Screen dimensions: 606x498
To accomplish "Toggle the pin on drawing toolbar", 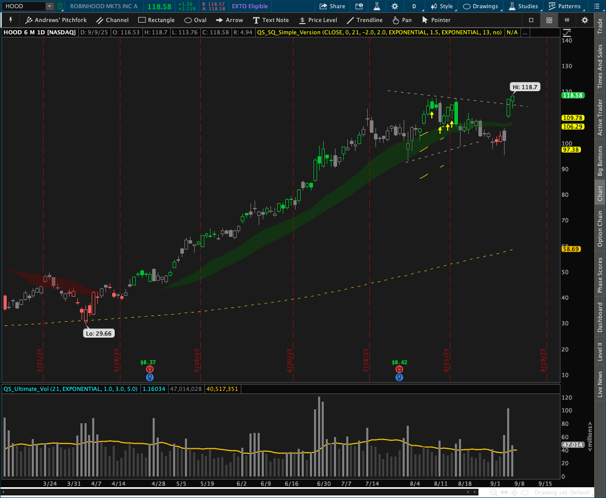I will [10, 20].
